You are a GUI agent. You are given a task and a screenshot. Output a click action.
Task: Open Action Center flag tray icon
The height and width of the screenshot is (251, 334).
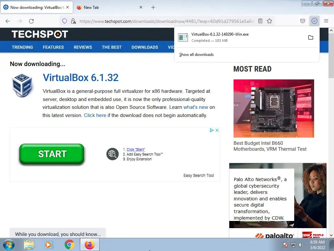pos(285,245)
